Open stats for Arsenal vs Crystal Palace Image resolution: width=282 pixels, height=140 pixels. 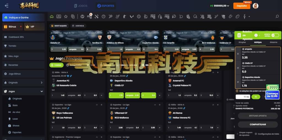[213, 72]
